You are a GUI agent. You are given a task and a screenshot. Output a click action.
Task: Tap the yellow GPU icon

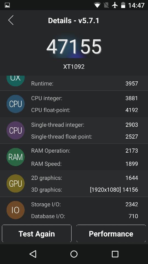point(16,183)
